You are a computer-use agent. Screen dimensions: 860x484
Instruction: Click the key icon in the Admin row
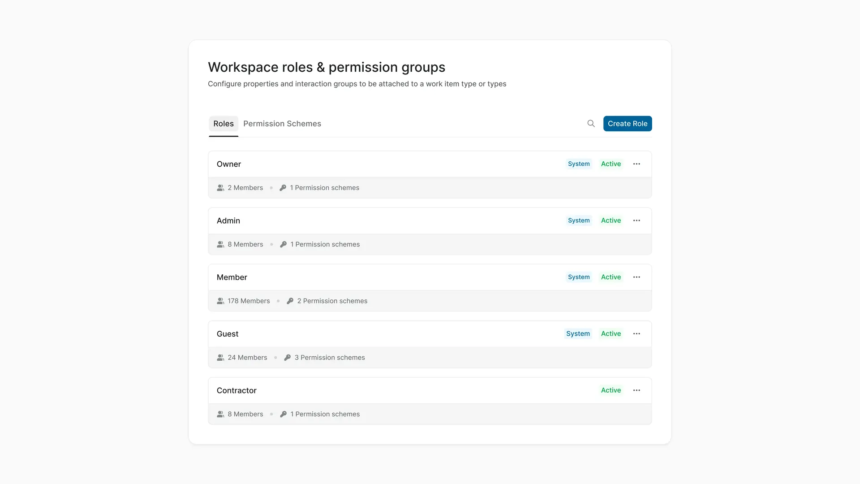click(283, 244)
